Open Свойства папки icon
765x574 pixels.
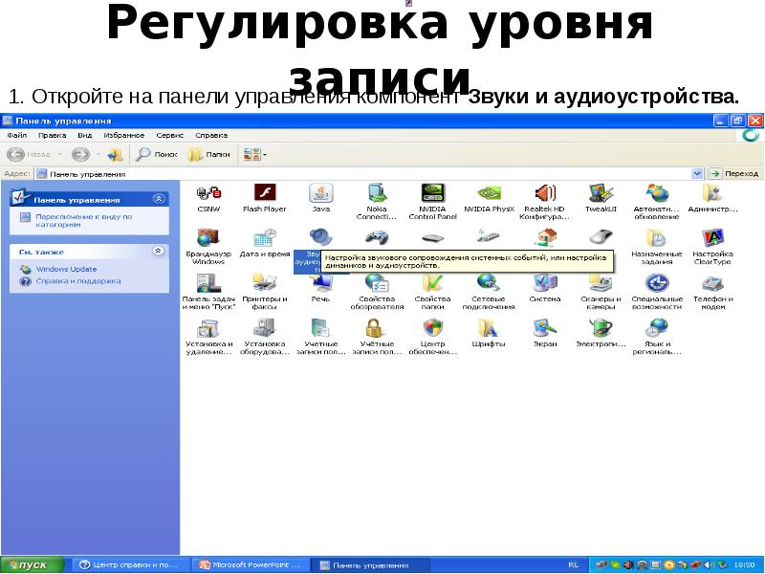(x=433, y=292)
